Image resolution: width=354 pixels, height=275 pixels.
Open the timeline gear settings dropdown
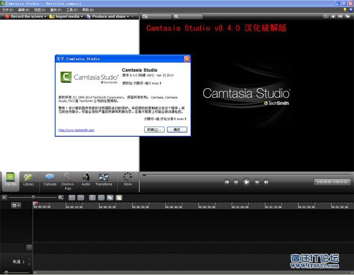(x=16, y=206)
